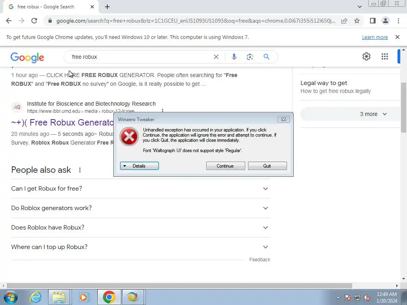The image size is (407, 305).
Task: Click the horizontal page scrollbar
Action: (179, 286)
